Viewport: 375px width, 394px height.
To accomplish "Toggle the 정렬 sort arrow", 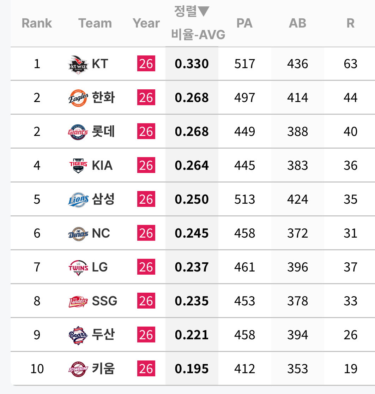I will tap(203, 11).
